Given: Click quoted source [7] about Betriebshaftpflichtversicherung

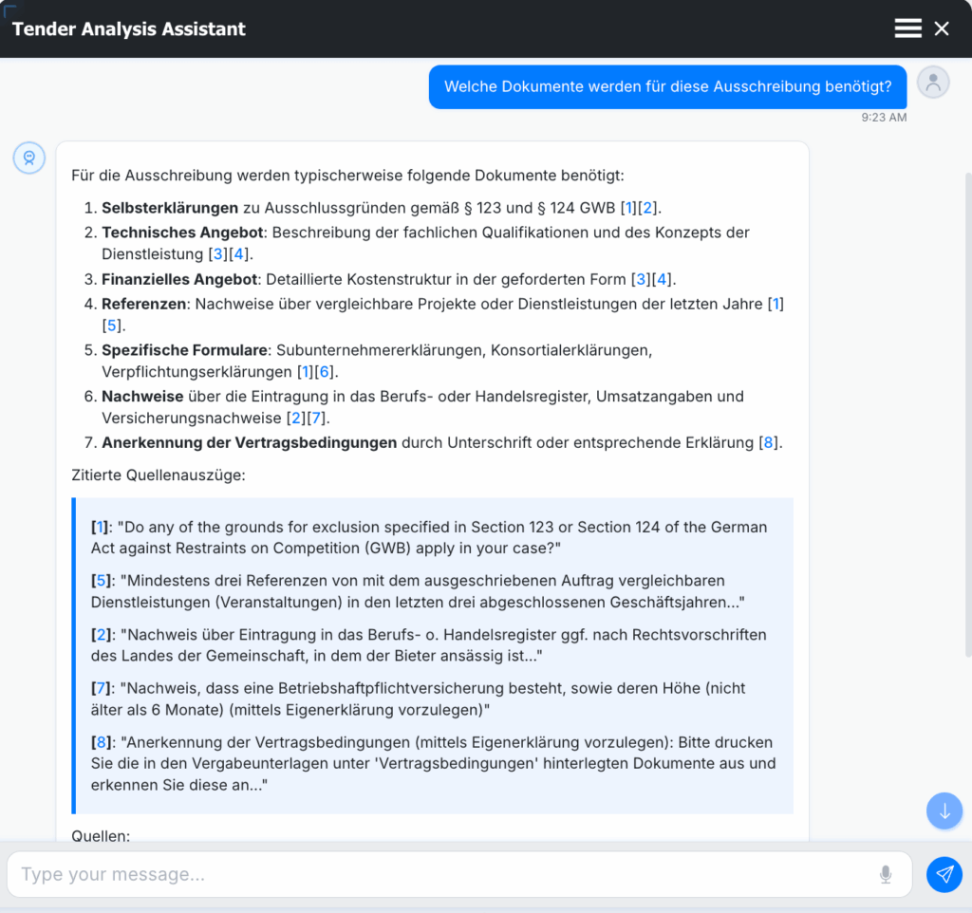Looking at the screenshot, I should click(100, 688).
